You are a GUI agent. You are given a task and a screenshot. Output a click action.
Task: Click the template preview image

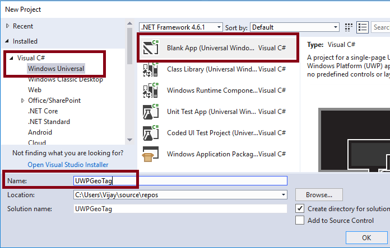(x=354, y=140)
